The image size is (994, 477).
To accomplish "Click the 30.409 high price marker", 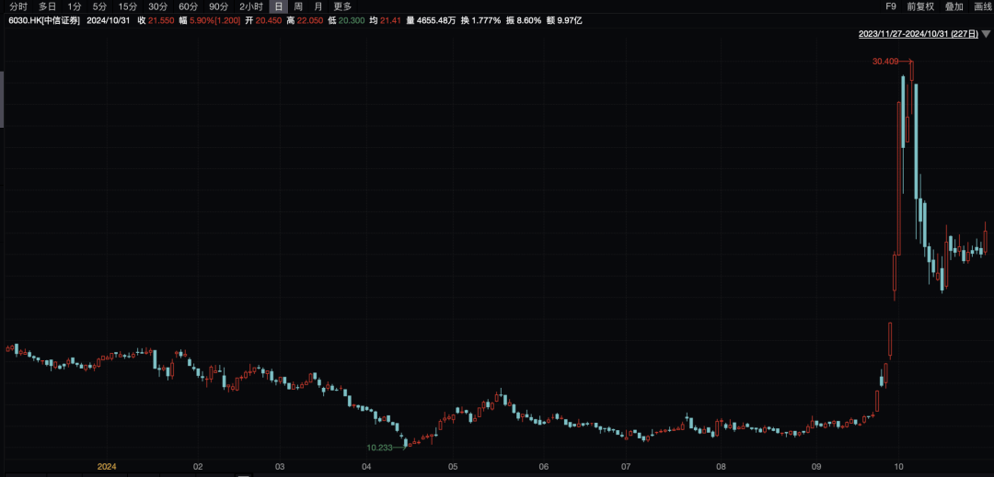I will (885, 62).
